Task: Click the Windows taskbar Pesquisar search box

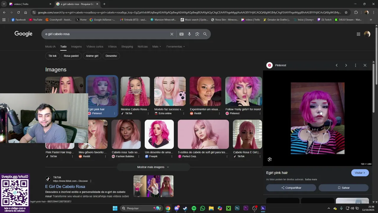Action: (141, 208)
